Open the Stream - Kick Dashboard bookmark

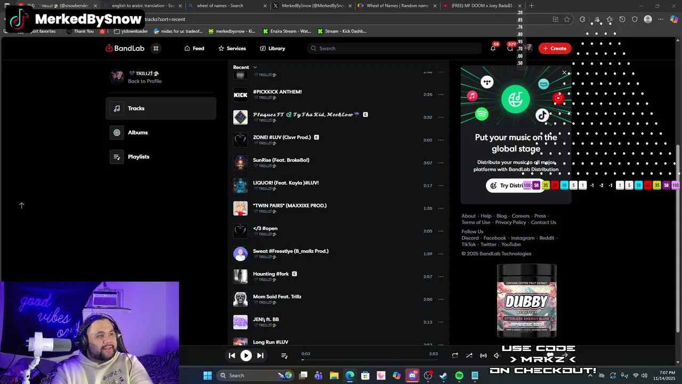point(342,31)
